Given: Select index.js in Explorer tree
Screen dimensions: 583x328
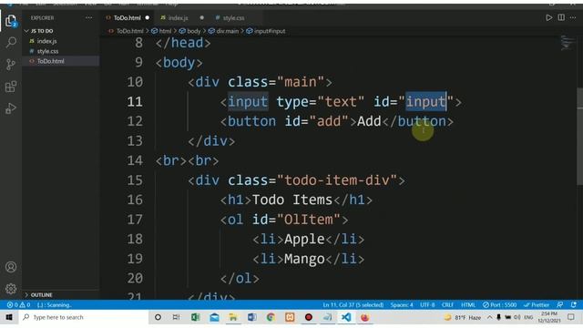Looking at the screenshot, I should click(x=46, y=41).
